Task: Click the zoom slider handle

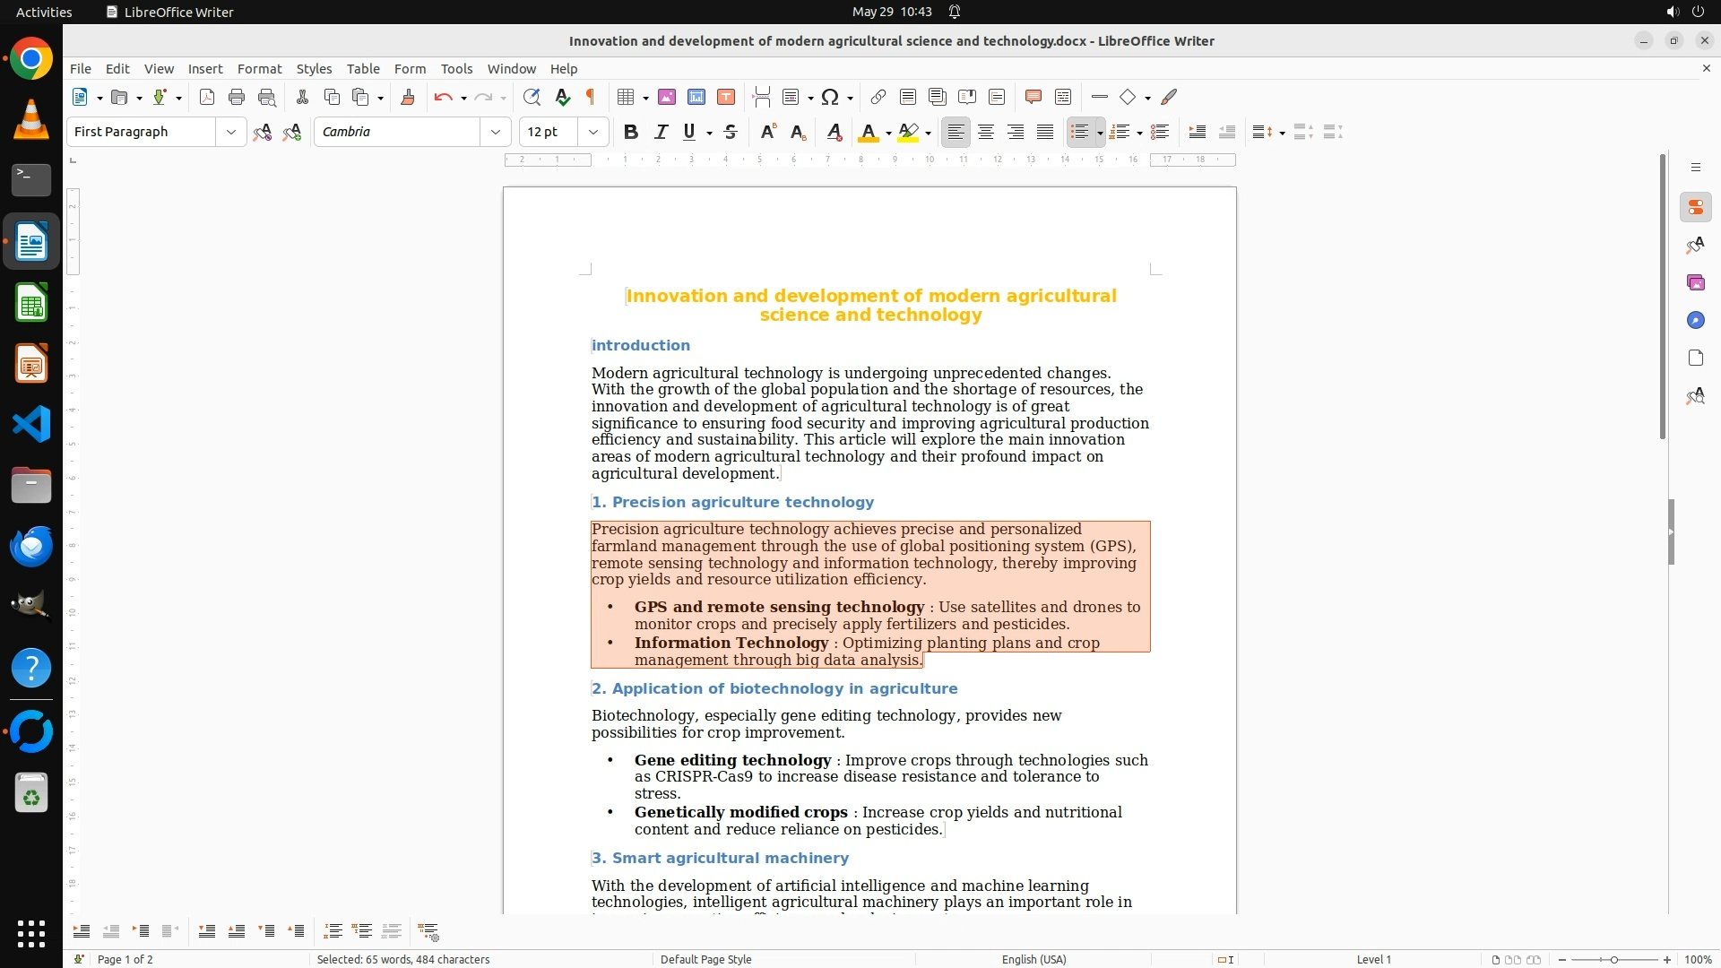Action: (x=1614, y=959)
